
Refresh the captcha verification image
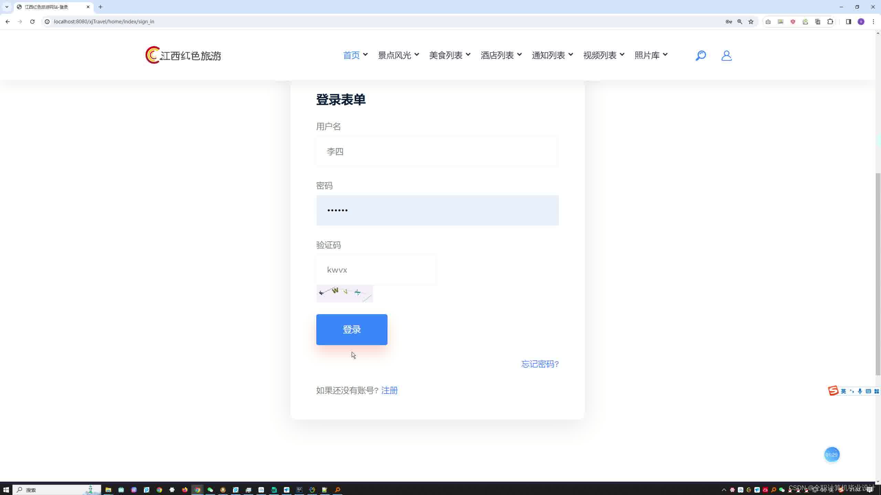coord(344,294)
